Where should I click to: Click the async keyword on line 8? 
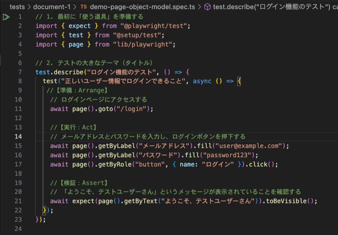coord(202,81)
